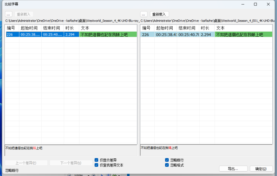
Task: Select row 226 number in right list
Action: click(148, 34)
